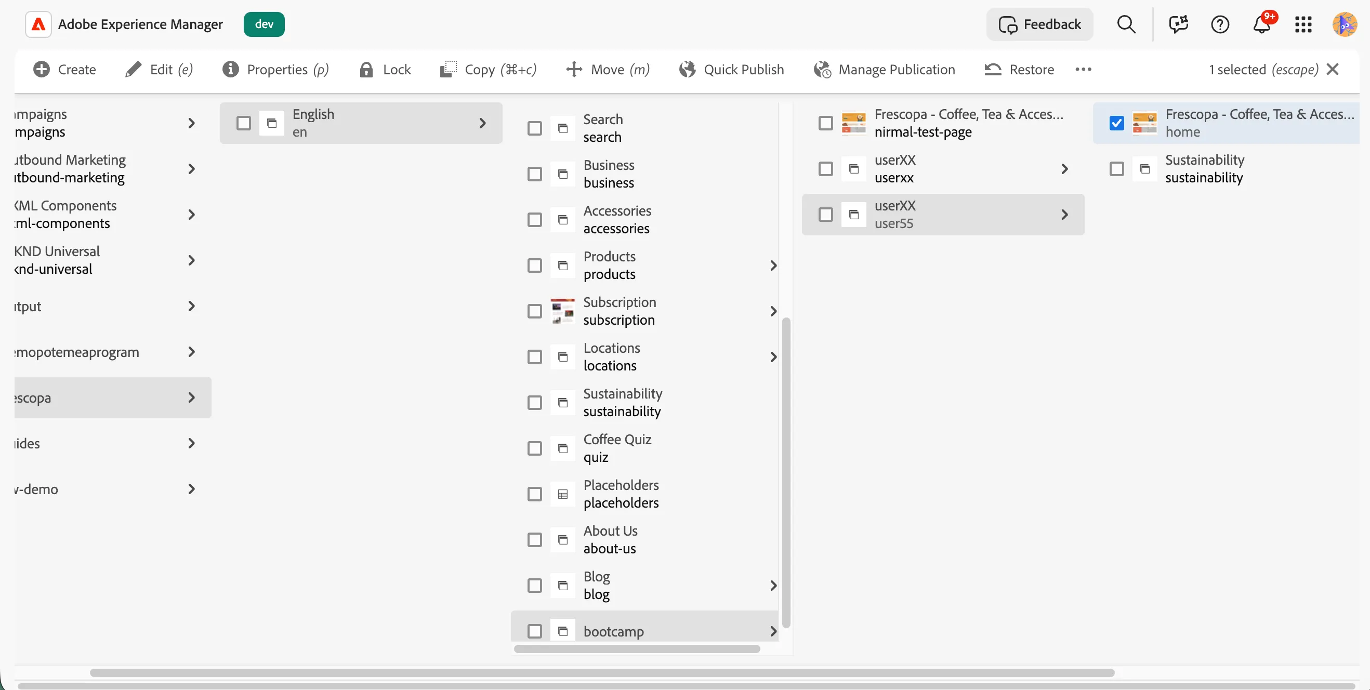The height and width of the screenshot is (690, 1370).
Task: Click the third column vertical scrollbar
Action: 785,473
